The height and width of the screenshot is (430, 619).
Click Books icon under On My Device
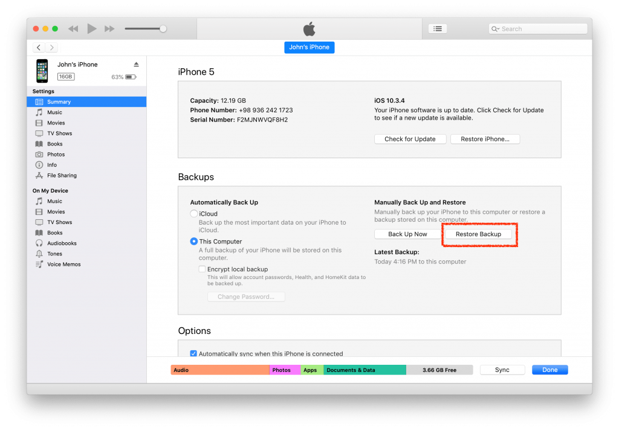pos(39,233)
